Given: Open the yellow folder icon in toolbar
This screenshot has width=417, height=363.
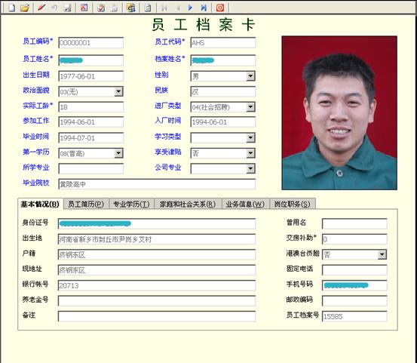Looking at the screenshot, I should (x=25, y=8).
